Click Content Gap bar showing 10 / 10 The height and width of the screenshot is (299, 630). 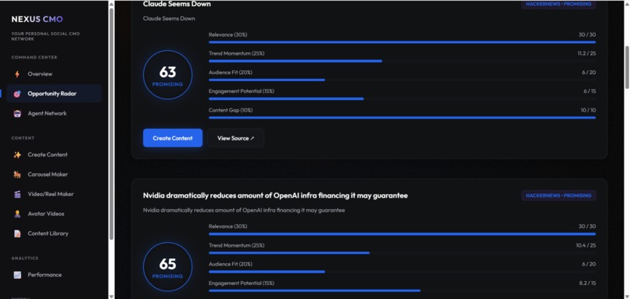coord(403,118)
